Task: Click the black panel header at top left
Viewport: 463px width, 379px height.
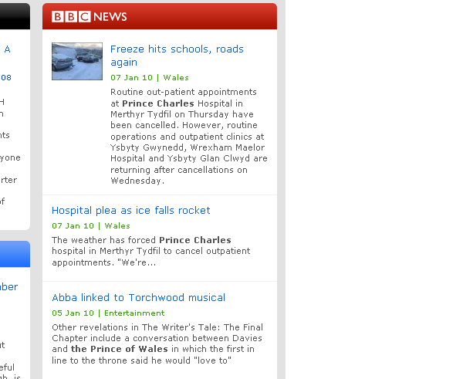Action: [x=15, y=16]
